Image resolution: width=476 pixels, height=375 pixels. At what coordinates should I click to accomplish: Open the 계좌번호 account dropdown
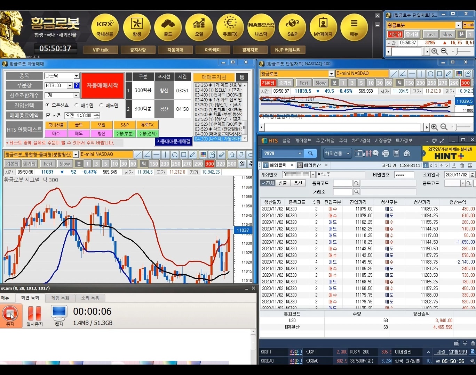(x=313, y=175)
